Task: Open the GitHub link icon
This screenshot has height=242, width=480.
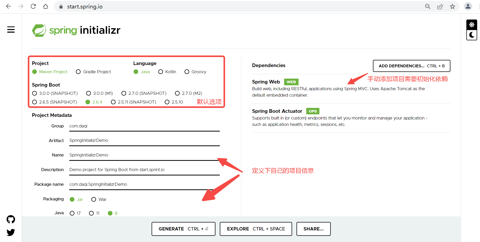Action: tap(11, 219)
